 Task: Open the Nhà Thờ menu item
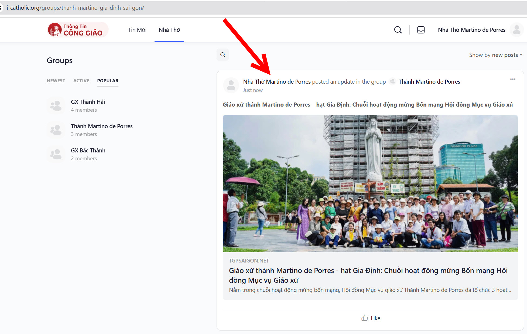[x=169, y=30]
